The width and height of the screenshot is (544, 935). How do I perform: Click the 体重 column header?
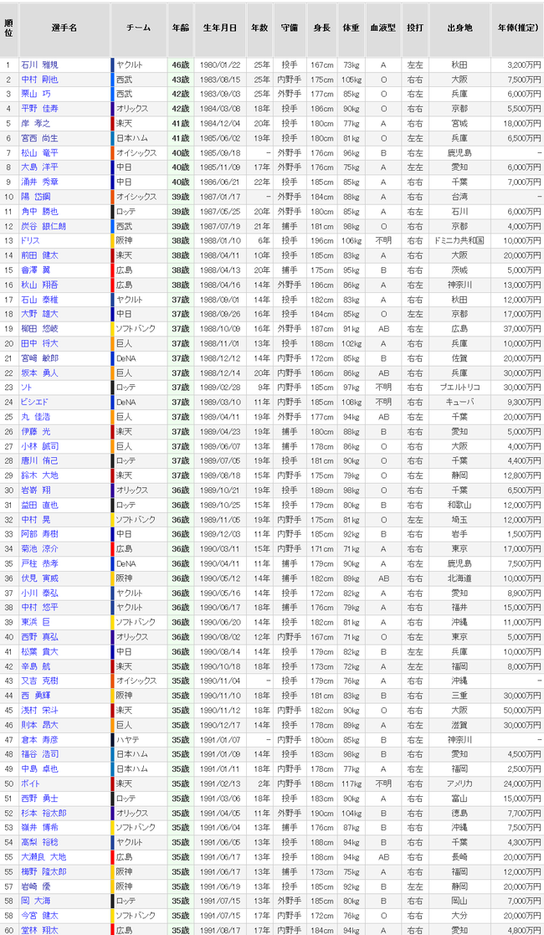(352, 28)
